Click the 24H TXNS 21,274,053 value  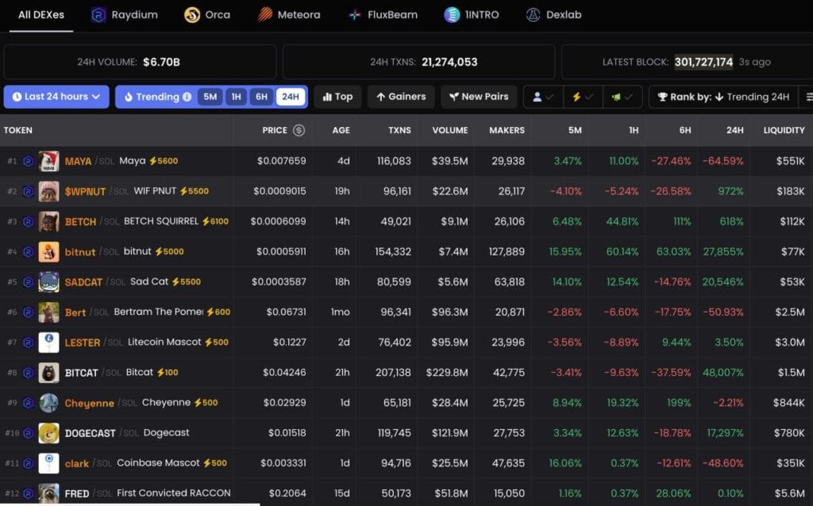click(449, 62)
